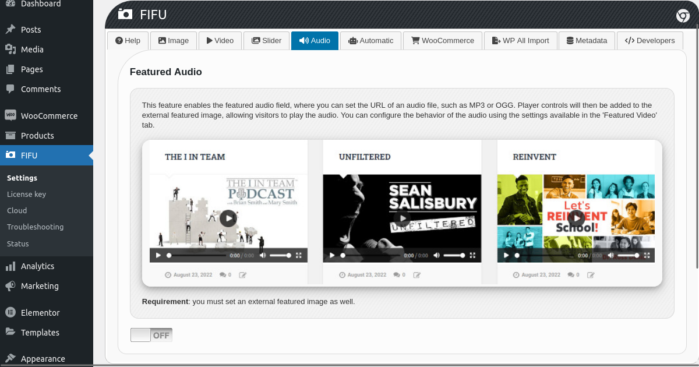The image size is (699, 367).
Task: Click the Posts pushpin icon
Action: point(10,30)
